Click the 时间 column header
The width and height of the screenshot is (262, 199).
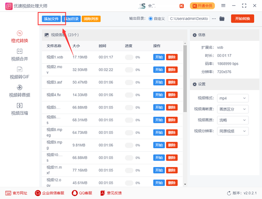point(102,46)
